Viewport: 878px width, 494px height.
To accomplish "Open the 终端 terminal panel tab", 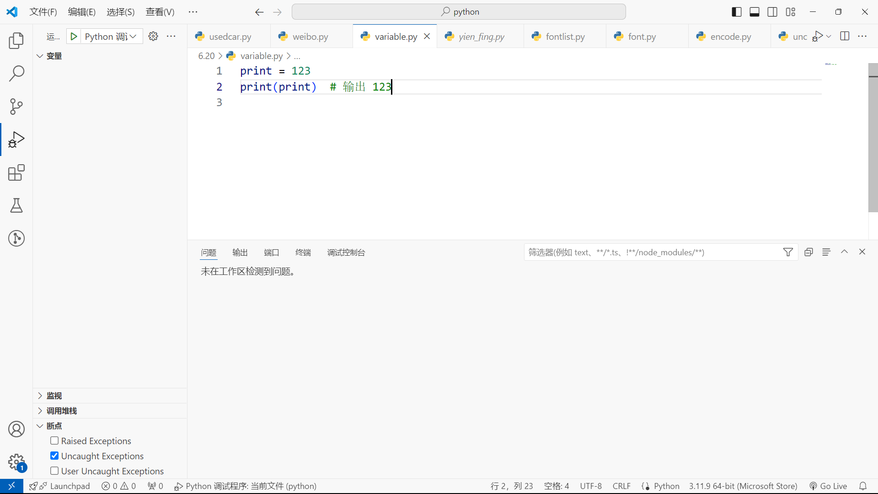I will tap(303, 252).
